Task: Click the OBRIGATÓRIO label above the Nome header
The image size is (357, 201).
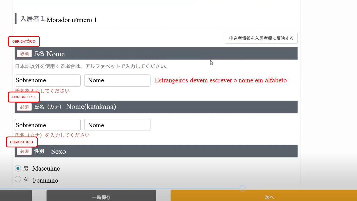Action: [24, 42]
